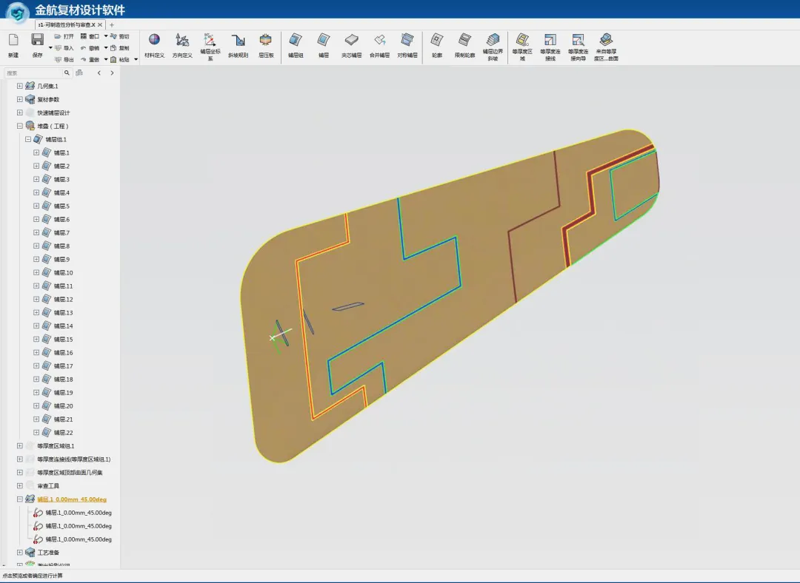The width and height of the screenshot is (800, 583).
Task: Select the highlighted 铺层.1_0.00mm_45.00deg node
Action: pos(72,499)
